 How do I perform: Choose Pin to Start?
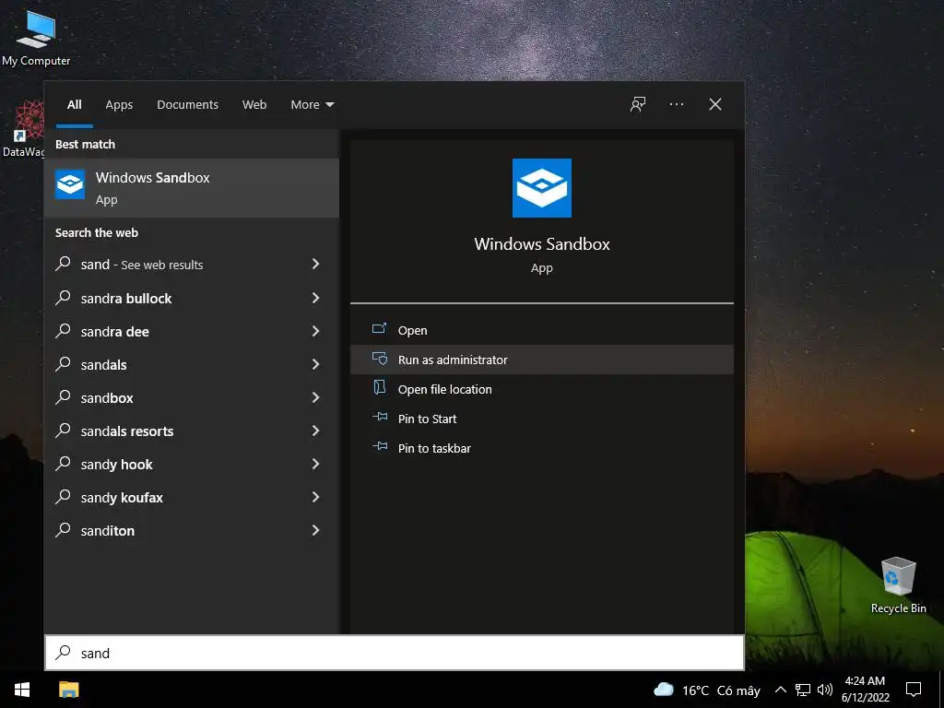click(x=541, y=419)
